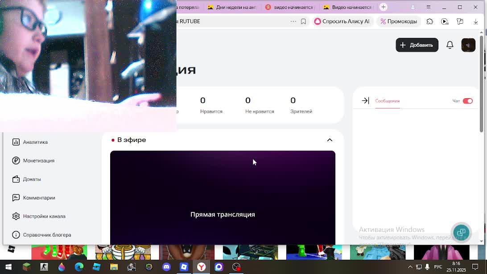Viewport: 487px width, 274px height.
Task: Switch to the Видео начинается tab with the picture icon
Action: tap(348, 7)
